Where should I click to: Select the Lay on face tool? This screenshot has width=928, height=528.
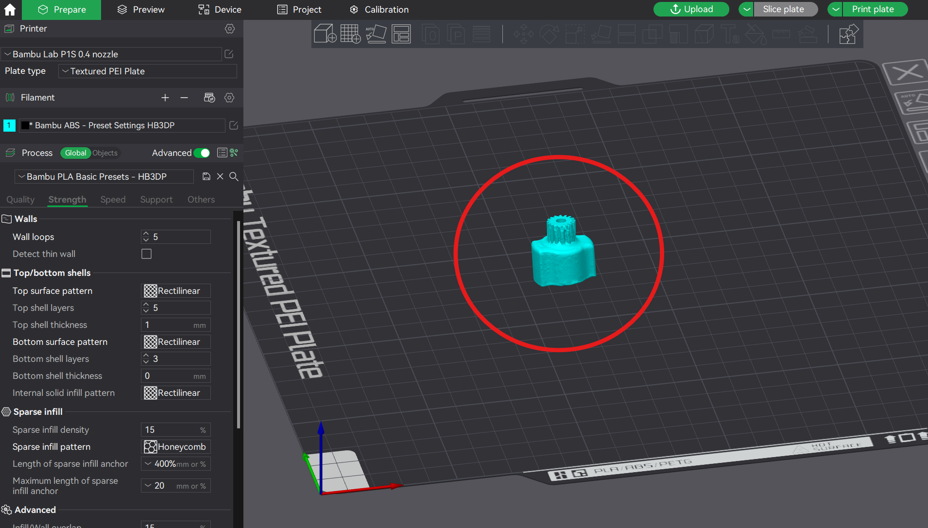click(601, 34)
